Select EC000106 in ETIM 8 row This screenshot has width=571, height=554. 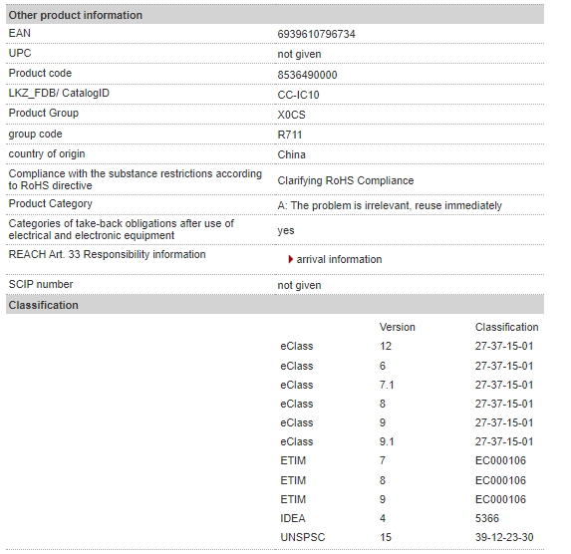[x=500, y=480]
